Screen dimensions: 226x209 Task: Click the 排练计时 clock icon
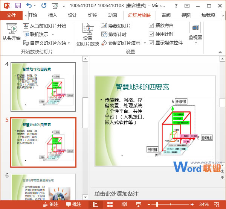point(104,35)
